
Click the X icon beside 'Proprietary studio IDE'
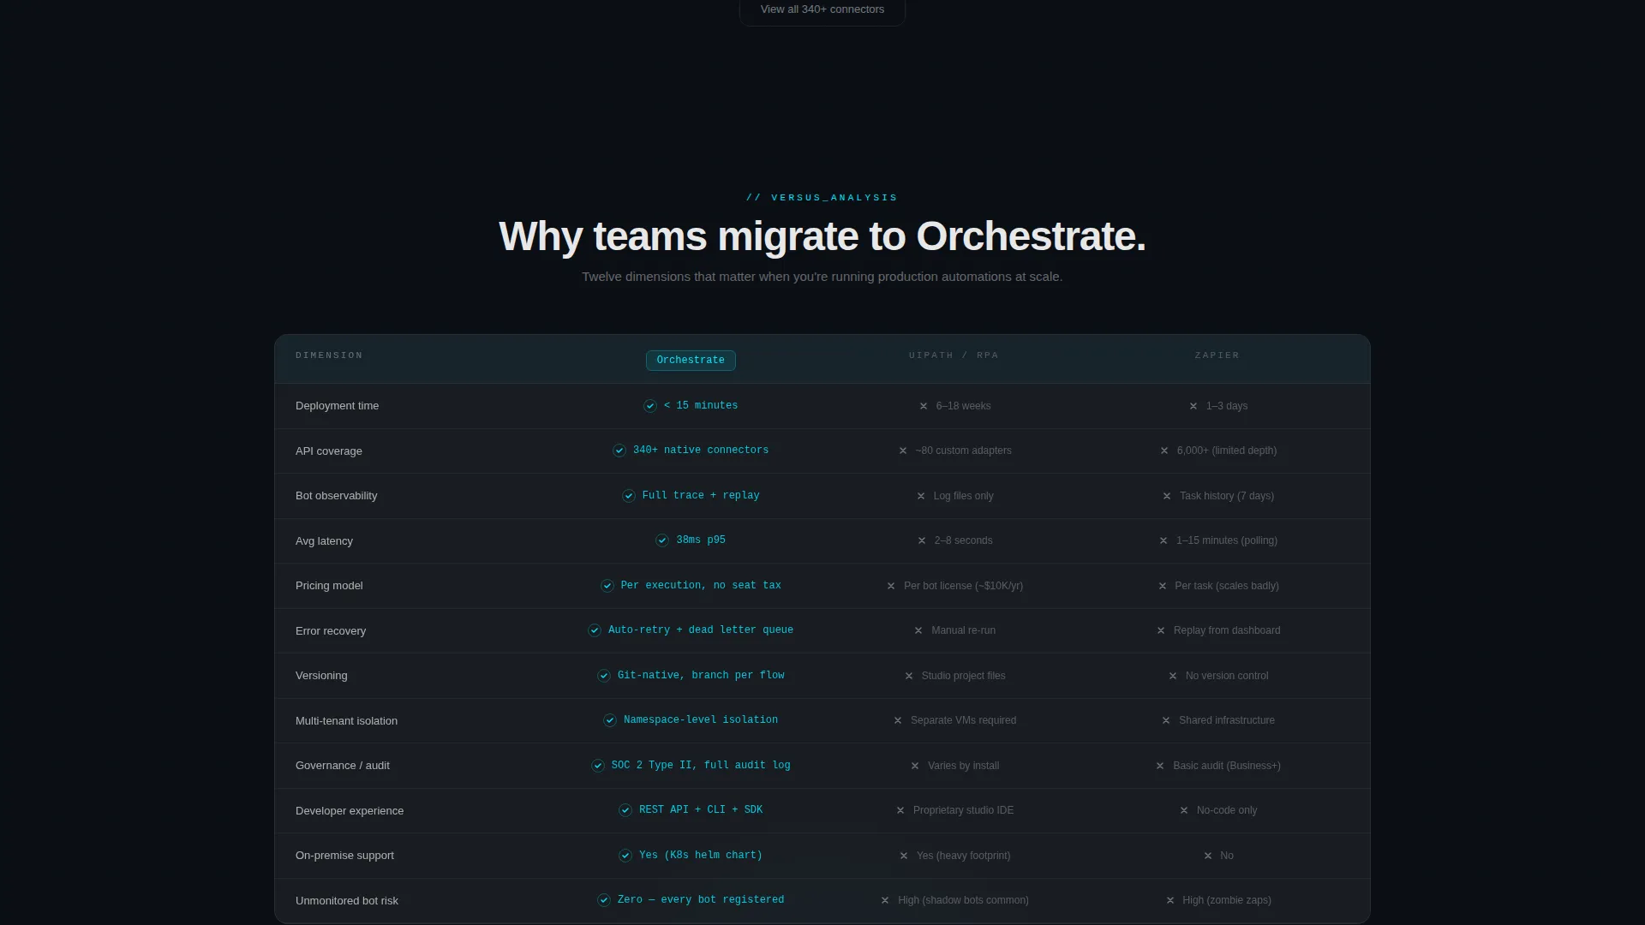coord(900,810)
